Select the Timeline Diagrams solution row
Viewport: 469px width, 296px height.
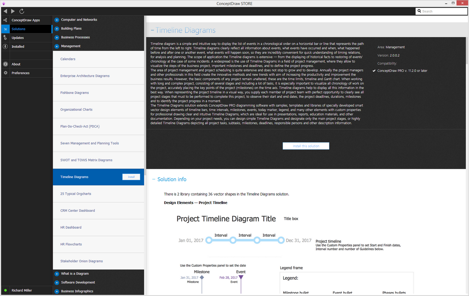pyautogui.click(x=99, y=177)
